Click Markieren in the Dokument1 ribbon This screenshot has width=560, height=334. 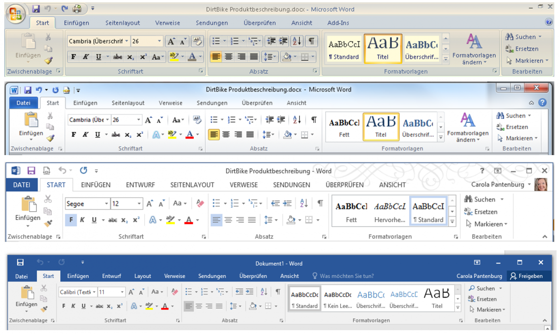[488, 310]
